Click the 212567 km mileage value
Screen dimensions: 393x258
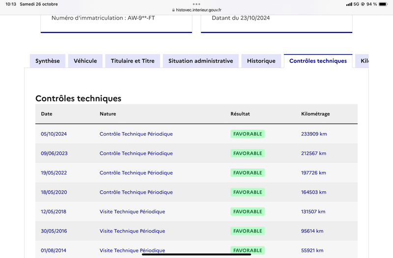(313, 153)
